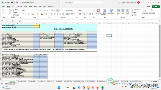Screen dimensions: 161x90
Task: Click the Increase Decimal icon
Action: point(90,14)
